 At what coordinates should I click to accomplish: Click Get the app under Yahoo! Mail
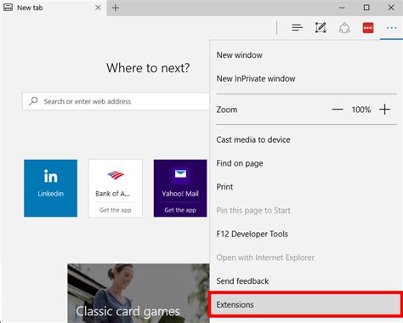coord(180,210)
